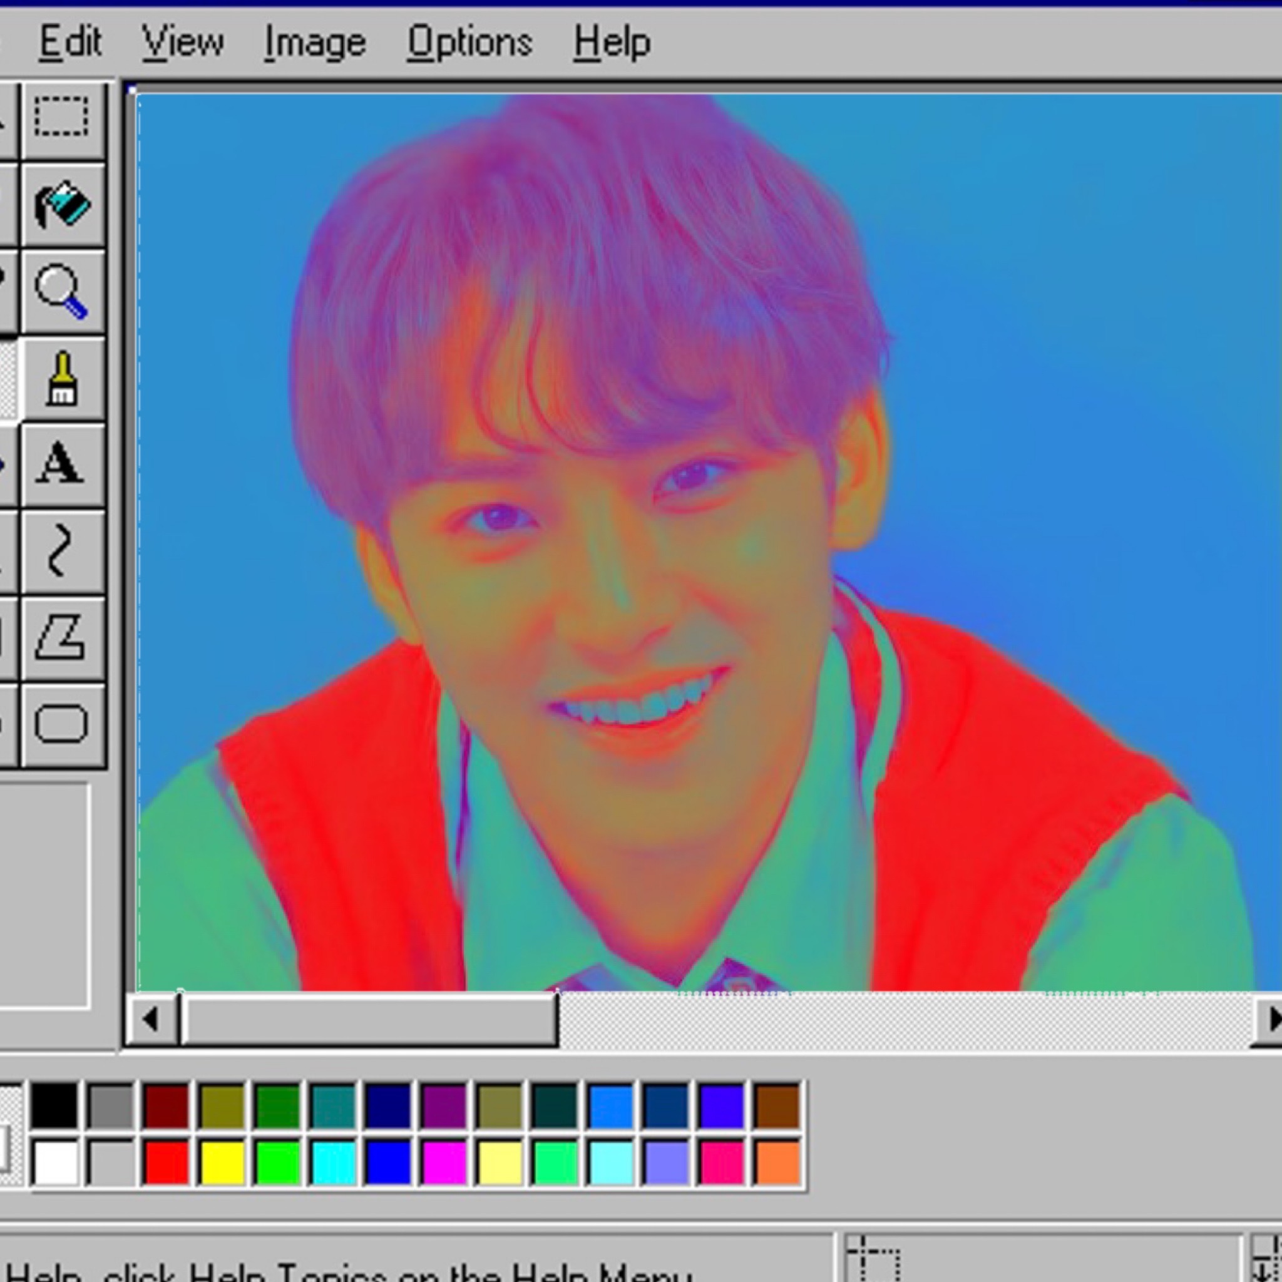1282x1282 pixels.
Task: Choose the Fill With Color bucket
Action: 62,204
